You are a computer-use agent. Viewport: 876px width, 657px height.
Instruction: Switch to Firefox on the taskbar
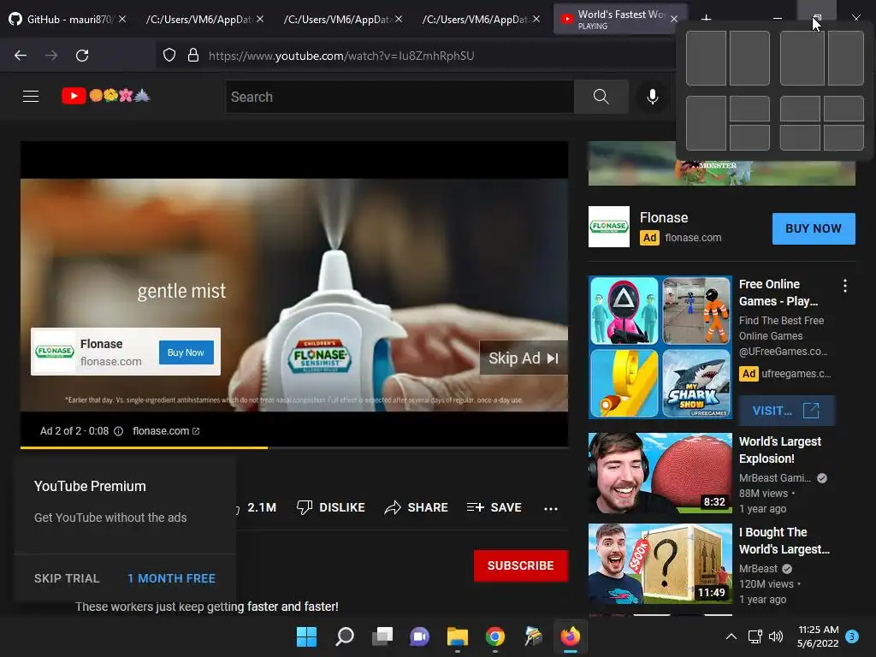(x=571, y=636)
